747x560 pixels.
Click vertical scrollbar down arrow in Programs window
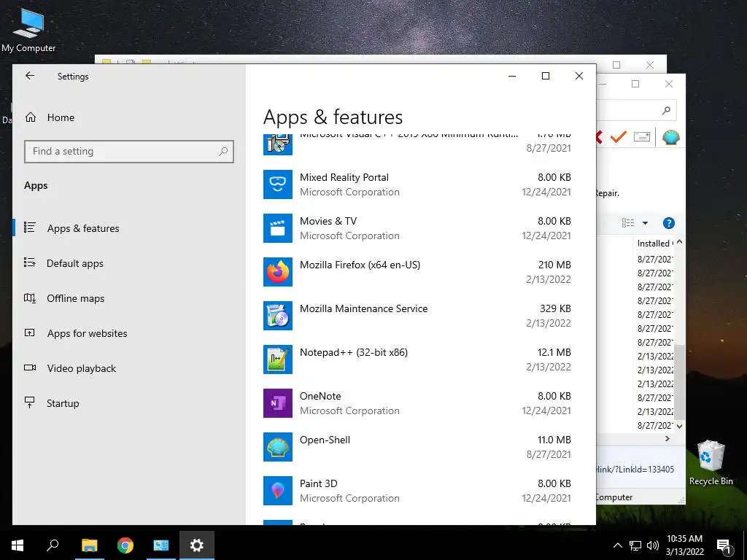[x=680, y=426]
